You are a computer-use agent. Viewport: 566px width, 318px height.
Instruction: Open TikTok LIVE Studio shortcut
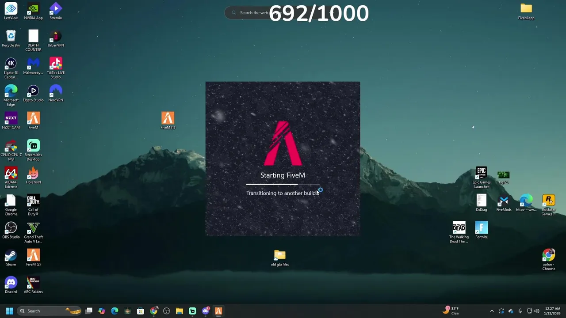click(x=56, y=68)
